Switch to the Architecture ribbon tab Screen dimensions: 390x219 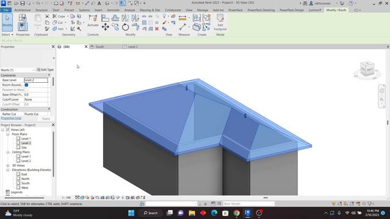click(x=23, y=10)
